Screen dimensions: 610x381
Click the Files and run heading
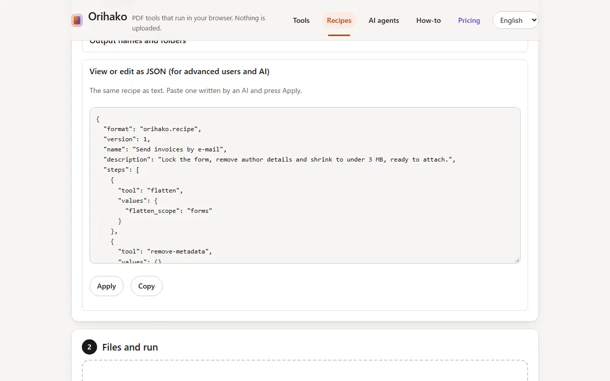click(130, 347)
